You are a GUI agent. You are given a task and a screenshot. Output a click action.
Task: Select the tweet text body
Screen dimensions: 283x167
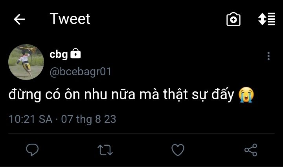tap(122, 95)
